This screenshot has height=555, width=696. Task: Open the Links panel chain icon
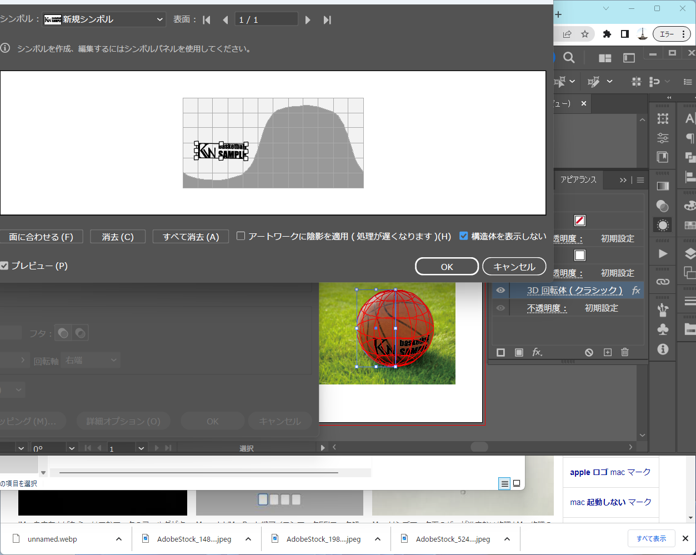point(663,282)
